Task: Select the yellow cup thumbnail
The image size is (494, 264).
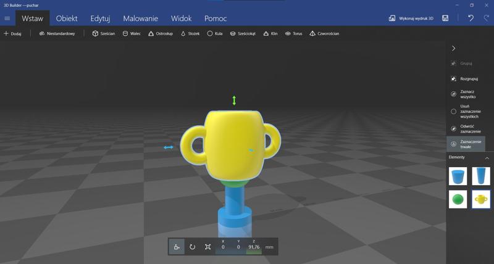Action: tap(481, 199)
